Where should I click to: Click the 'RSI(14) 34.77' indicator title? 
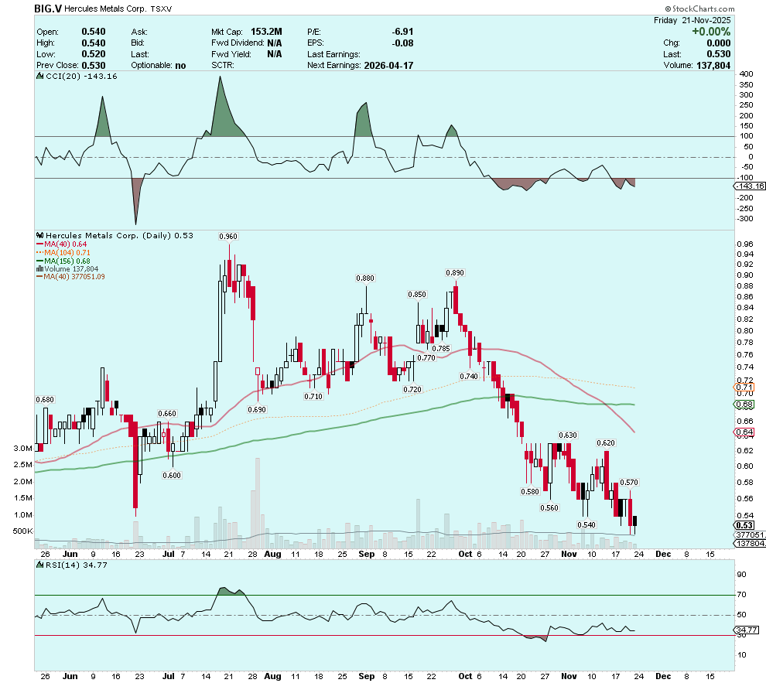[76, 565]
